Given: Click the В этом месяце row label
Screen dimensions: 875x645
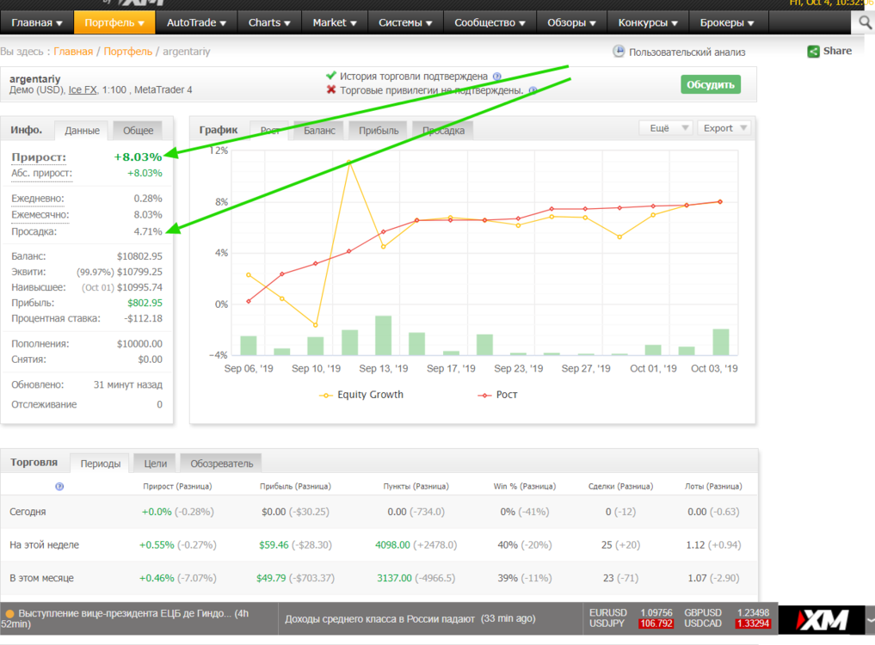Looking at the screenshot, I should [41, 578].
